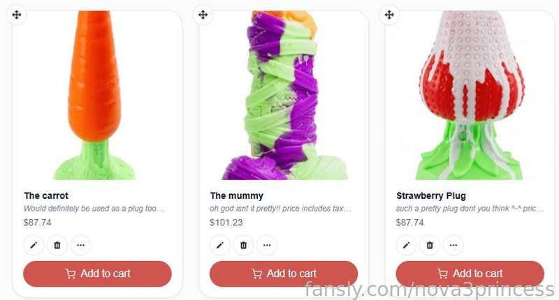Click the $87.74 price under Strawberry Plug
Viewport: 559px width, 300px height.
409,223
